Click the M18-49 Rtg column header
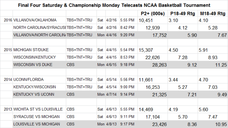The height and width of the screenshot is (128, 228). [213, 14]
